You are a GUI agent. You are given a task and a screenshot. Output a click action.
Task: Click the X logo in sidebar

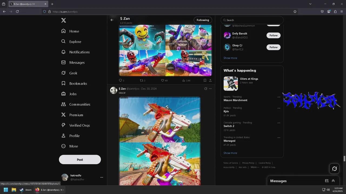coord(64,20)
